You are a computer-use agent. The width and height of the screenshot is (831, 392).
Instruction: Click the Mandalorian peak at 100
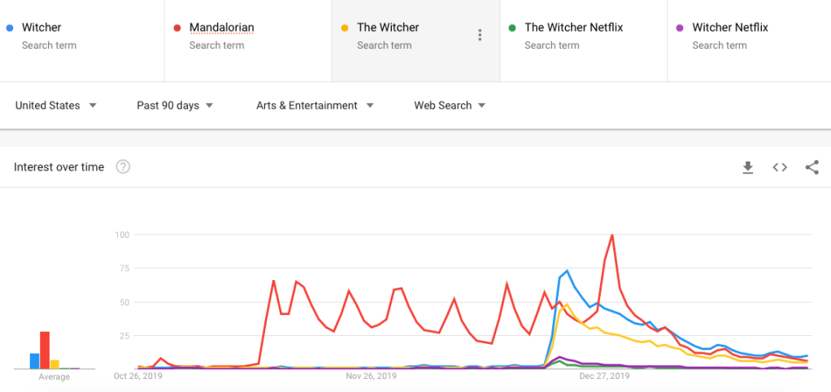[611, 235]
